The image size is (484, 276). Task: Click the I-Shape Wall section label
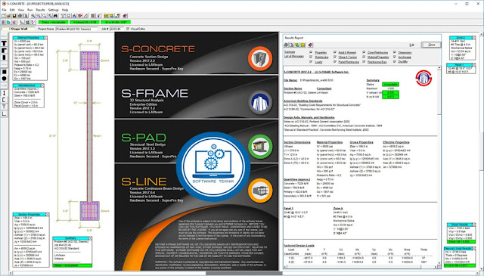point(18,29)
